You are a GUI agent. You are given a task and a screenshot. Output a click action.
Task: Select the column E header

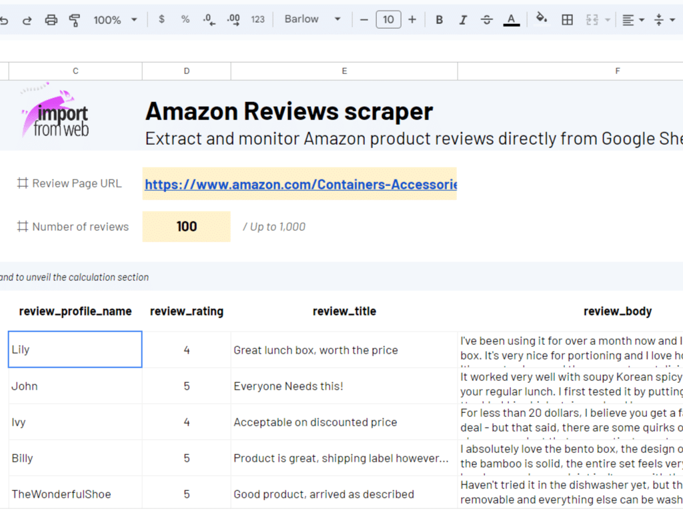(344, 71)
